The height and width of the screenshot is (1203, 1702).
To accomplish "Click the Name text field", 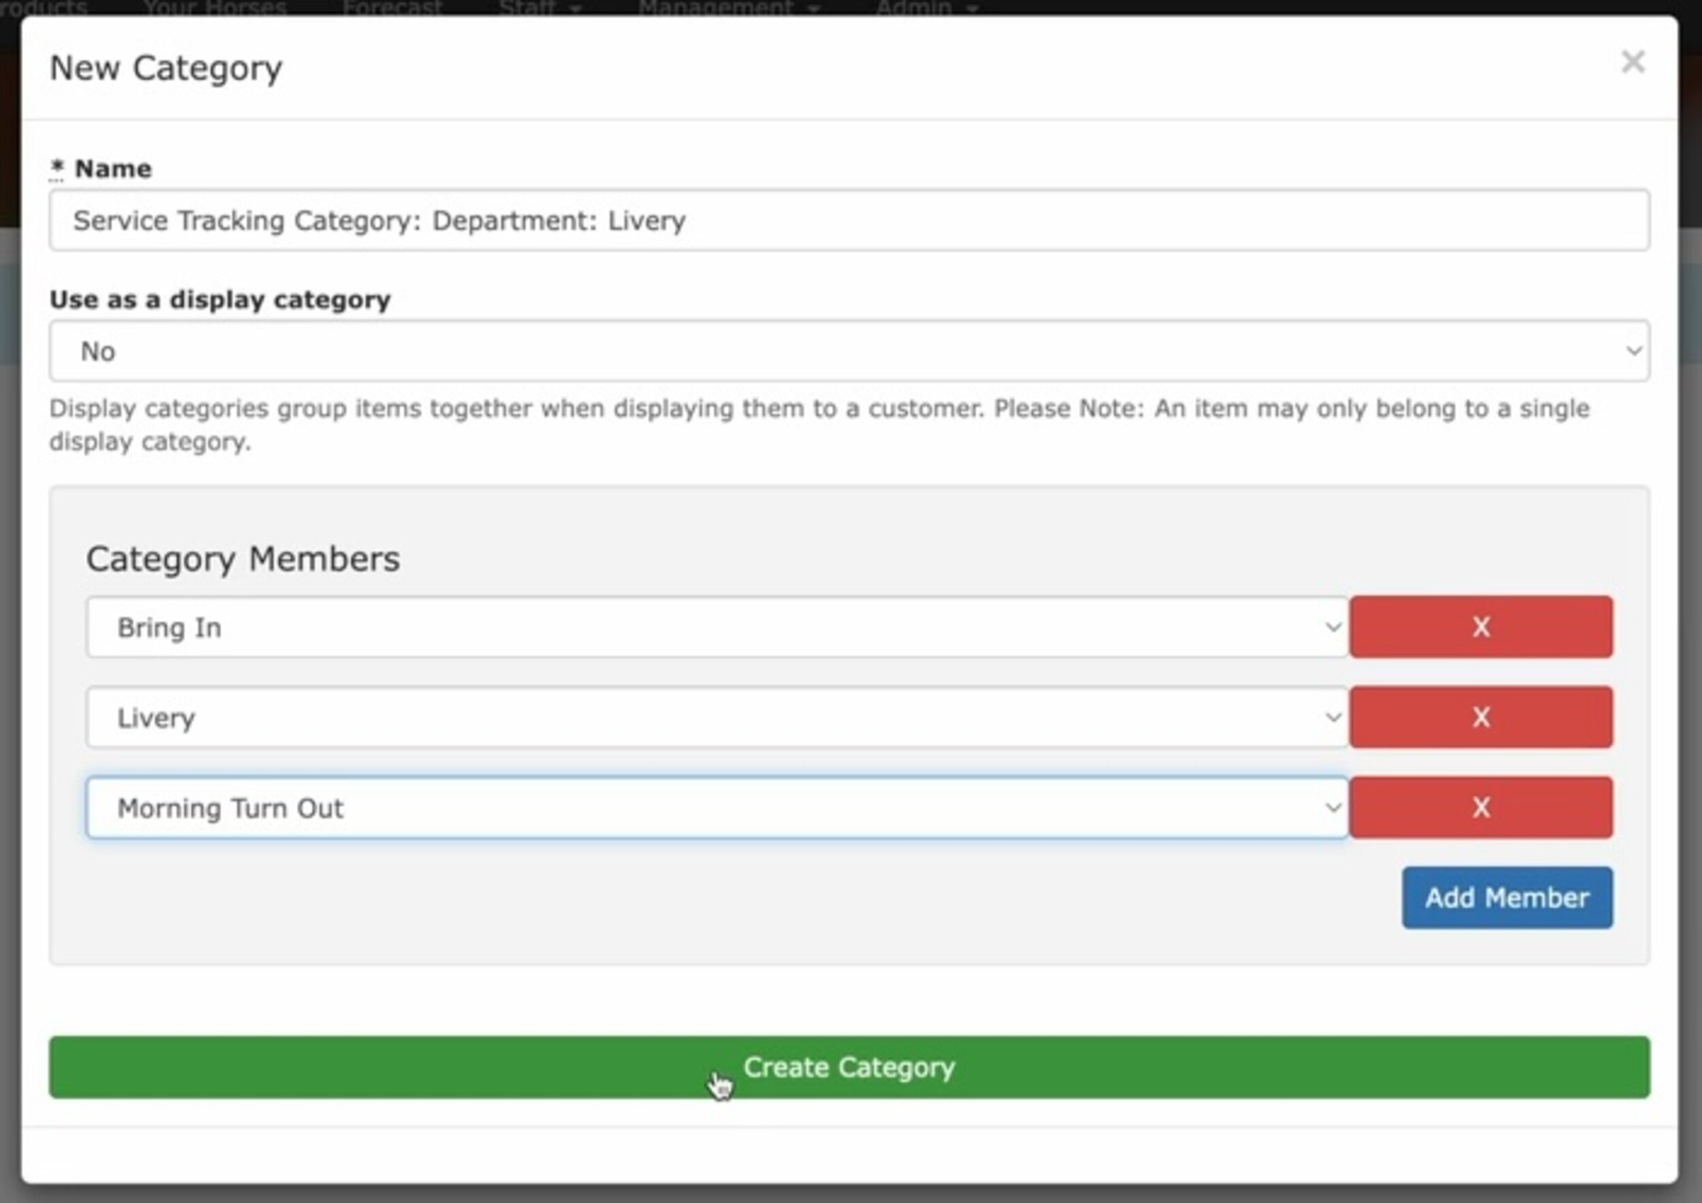I will pyautogui.click(x=849, y=220).
